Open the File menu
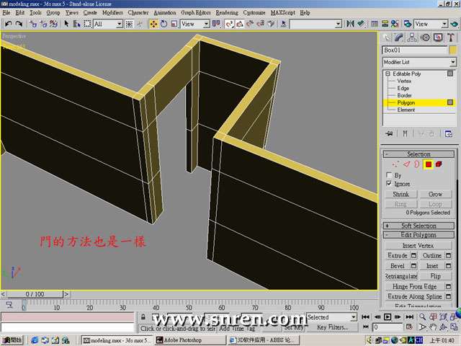 [x=6, y=13]
